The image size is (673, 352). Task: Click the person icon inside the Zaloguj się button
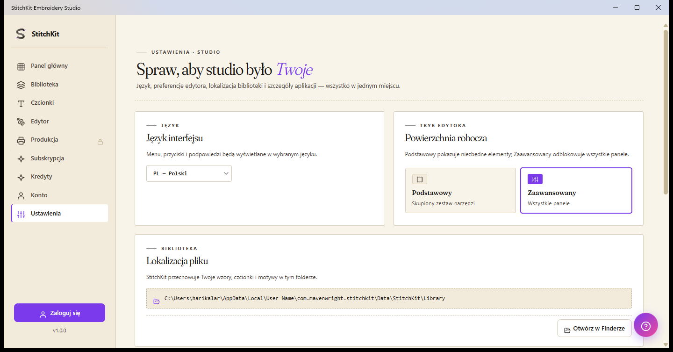coord(43,314)
